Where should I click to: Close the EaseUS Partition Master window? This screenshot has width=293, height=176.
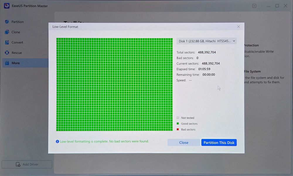pyautogui.click(x=285, y=6)
